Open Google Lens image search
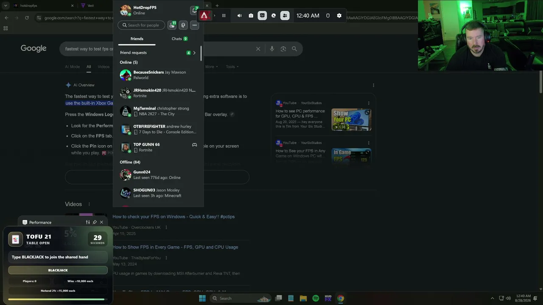The width and height of the screenshot is (543, 305). (x=283, y=49)
